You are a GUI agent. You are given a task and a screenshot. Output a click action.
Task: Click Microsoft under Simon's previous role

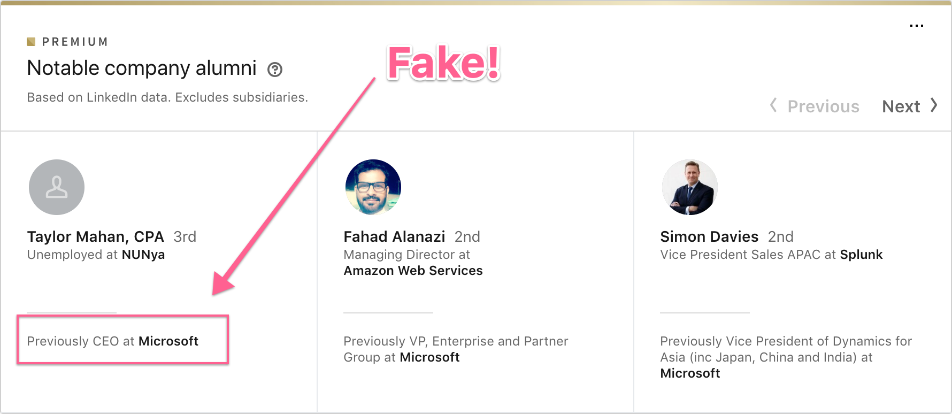click(690, 373)
